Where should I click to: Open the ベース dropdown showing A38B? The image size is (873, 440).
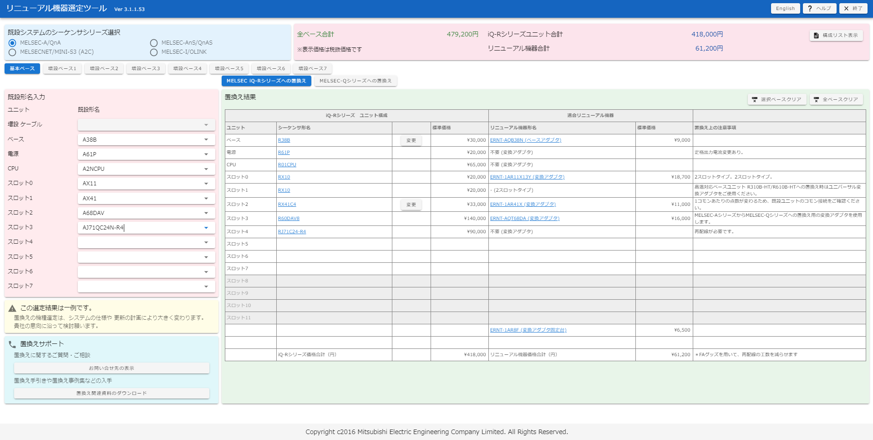pyautogui.click(x=146, y=139)
